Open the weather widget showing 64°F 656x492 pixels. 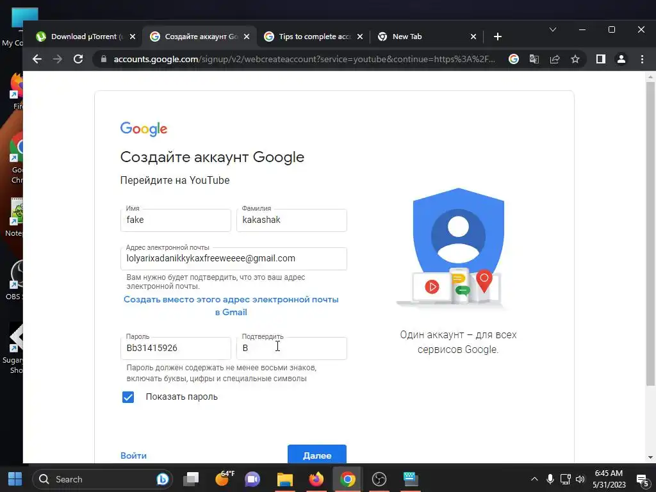click(x=224, y=478)
